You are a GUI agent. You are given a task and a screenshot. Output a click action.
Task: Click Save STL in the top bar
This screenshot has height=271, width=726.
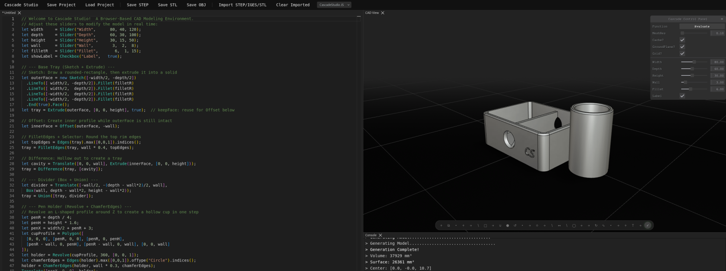tap(167, 5)
